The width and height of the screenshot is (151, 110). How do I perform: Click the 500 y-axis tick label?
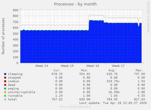coord(15,34)
